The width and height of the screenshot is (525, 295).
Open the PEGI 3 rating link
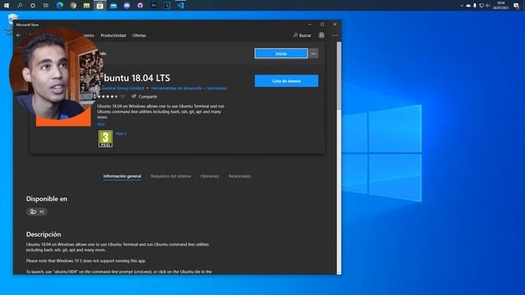(x=121, y=134)
